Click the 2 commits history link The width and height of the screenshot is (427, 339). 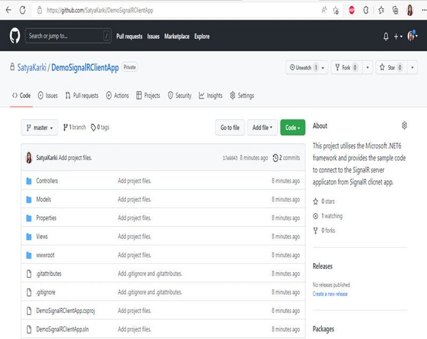(286, 158)
